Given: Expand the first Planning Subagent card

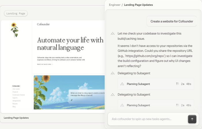Looking at the screenshot, I should pyautogui.click(x=156, y=84).
